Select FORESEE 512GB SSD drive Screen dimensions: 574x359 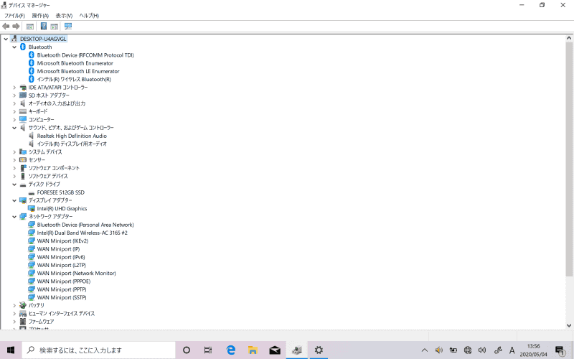[61, 192]
